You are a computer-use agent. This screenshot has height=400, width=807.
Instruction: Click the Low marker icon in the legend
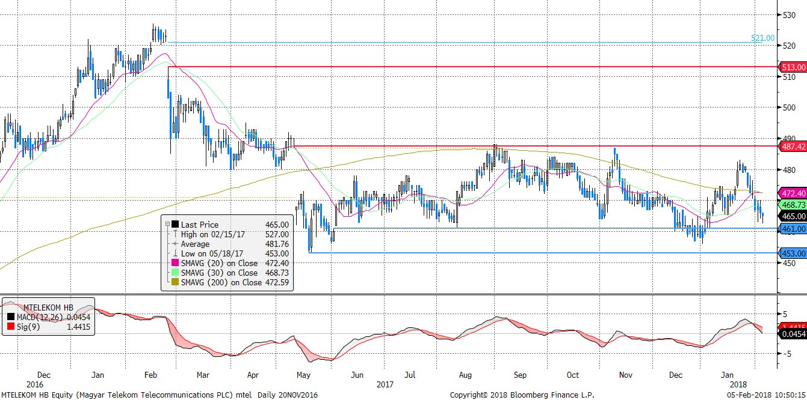[175, 253]
